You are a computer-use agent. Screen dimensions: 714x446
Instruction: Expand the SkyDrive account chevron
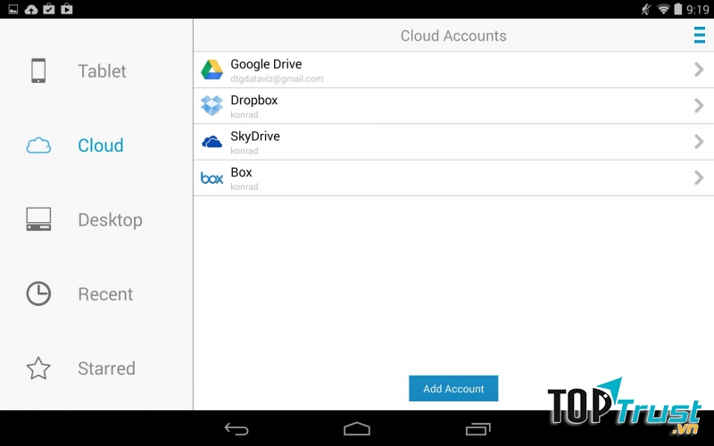click(698, 142)
